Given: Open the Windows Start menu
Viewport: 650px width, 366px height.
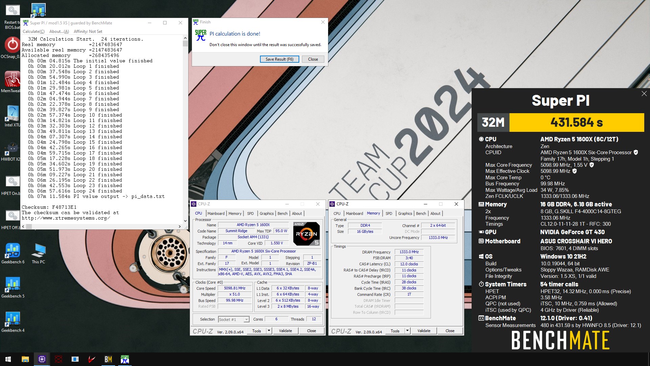Looking at the screenshot, I should [x=8, y=359].
